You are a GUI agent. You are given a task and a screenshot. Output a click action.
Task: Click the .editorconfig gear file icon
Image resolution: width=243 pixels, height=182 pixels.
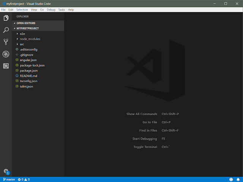(17, 49)
